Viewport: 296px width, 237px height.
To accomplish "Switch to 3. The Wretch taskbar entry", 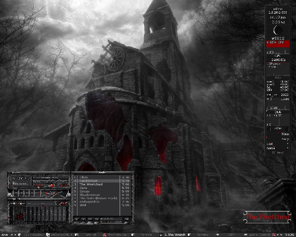I will 173,235.
